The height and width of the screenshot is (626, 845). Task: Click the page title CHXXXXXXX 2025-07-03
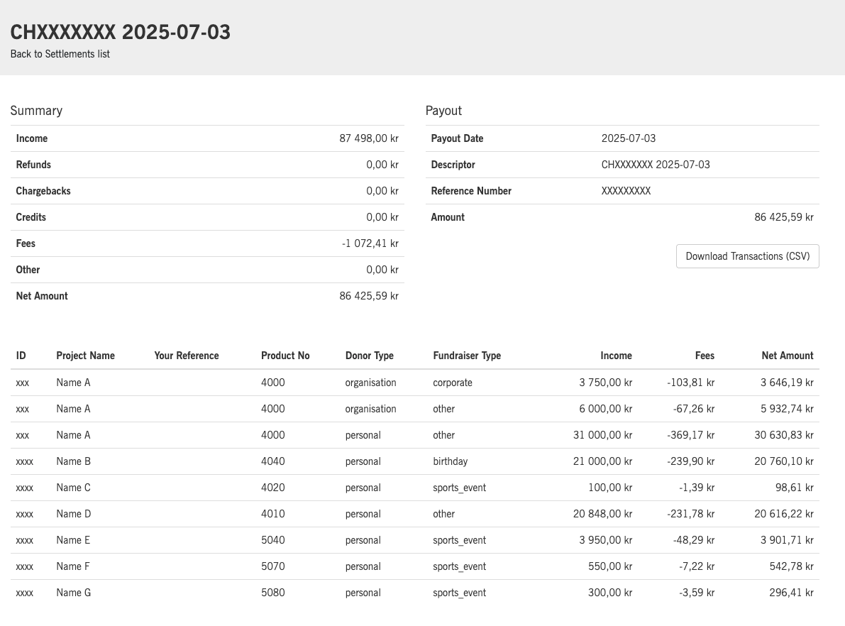120,32
